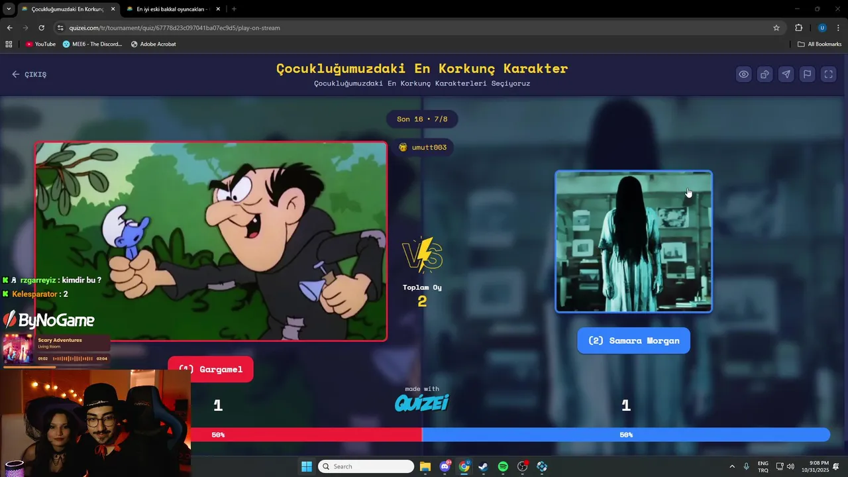Screen dimensions: 848x477
Task: Open the blue diamond app in taskbar
Action: (542, 466)
